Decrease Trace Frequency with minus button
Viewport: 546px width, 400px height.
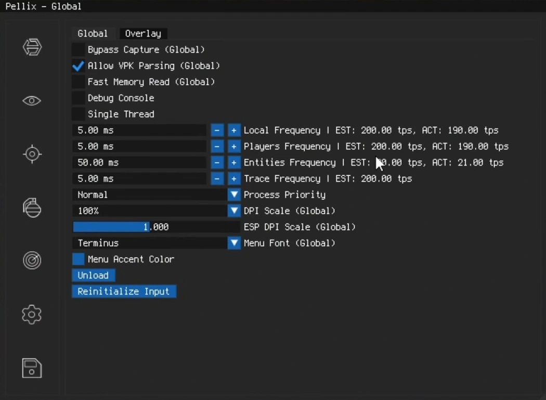click(217, 178)
